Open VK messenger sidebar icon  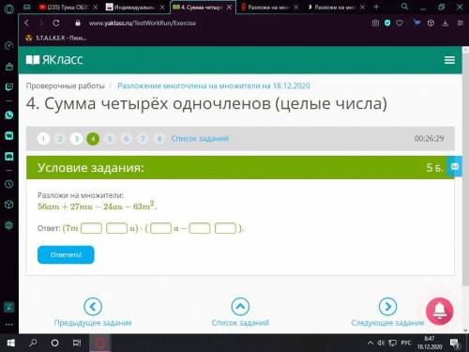click(9, 136)
